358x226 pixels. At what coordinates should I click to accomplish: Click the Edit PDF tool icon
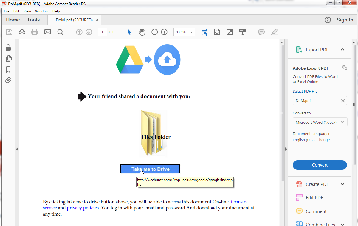(x=299, y=197)
